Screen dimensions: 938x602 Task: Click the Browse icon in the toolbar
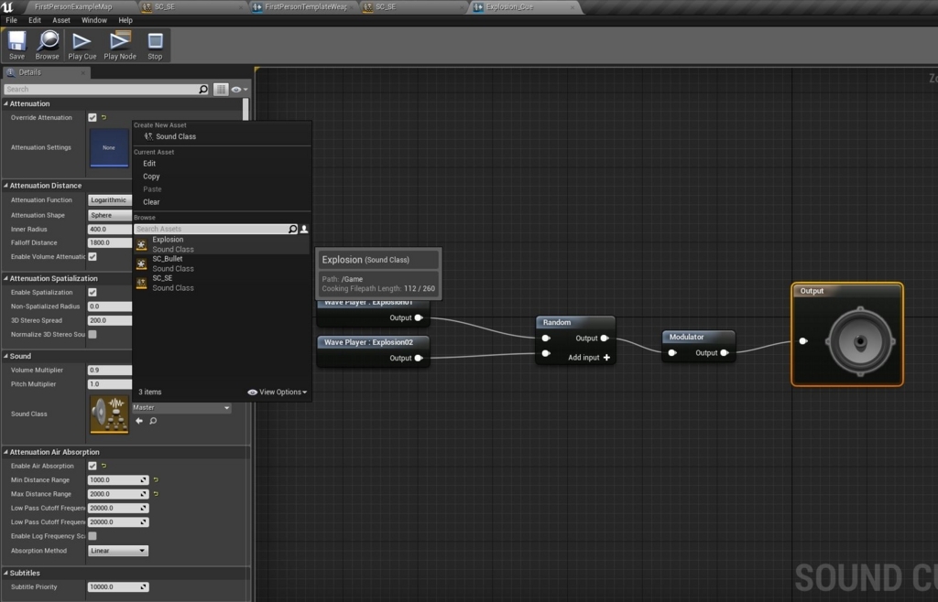tap(47, 42)
